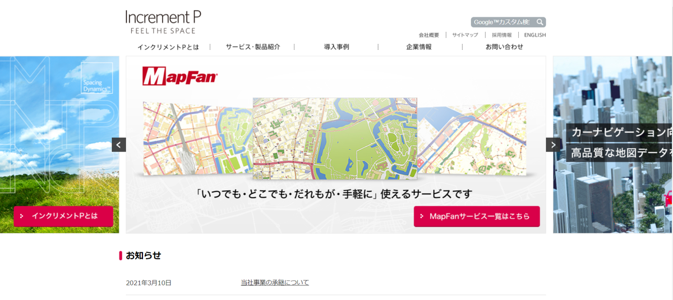Open the サイトマップ link
The width and height of the screenshot is (673, 300).
pos(465,35)
